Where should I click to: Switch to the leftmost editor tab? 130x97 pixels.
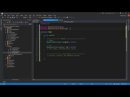36,20
